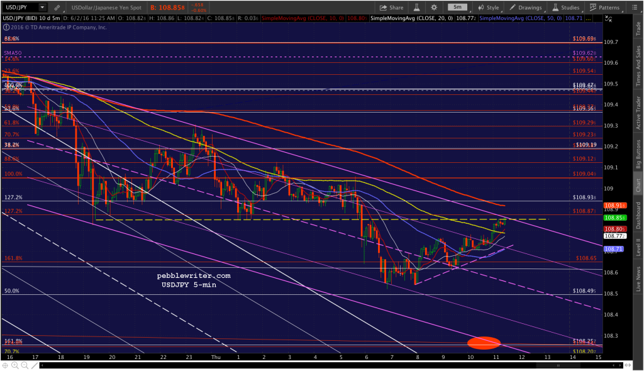
Task: Click USD/JPY (BID) 10 d 5m label
Action: pos(31,18)
